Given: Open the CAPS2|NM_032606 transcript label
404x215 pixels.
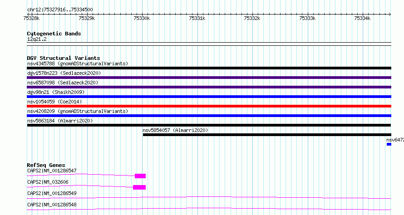Looking at the screenshot, I should point(48,182).
